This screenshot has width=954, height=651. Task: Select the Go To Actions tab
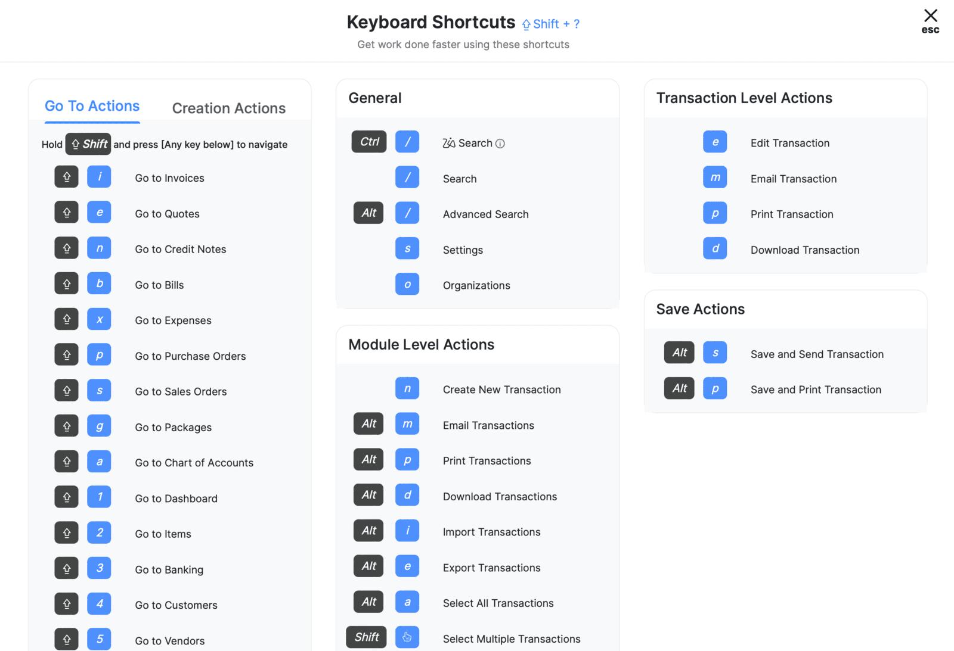click(92, 106)
